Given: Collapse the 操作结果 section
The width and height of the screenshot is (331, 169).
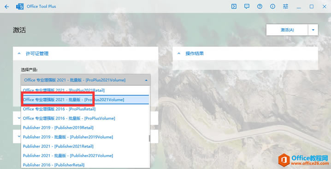Looking at the screenshot, I should pyautogui.click(x=179, y=54).
